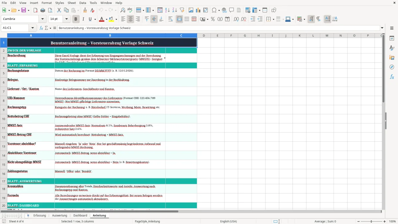Select row header 5
Viewport: 398px width, 224px height.
tap(3, 73)
